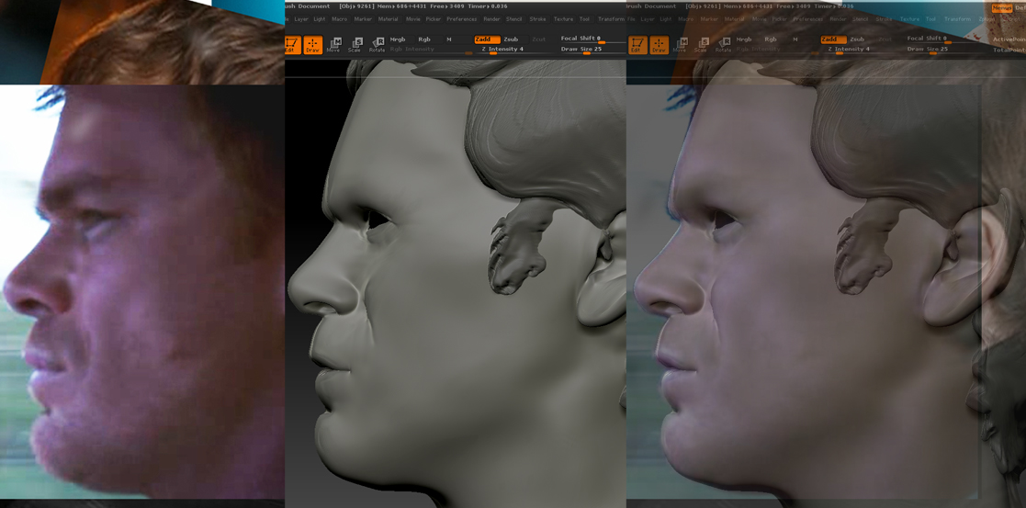
Task: Open Transform menu in right ZBrush panel
Action: pyautogui.click(x=956, y=19)
